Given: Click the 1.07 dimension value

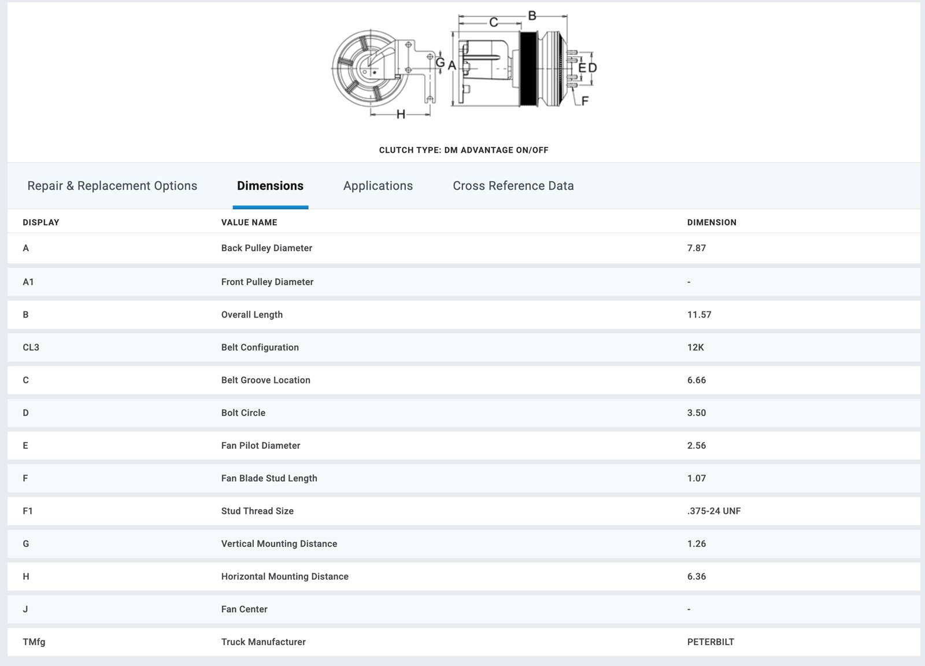Looking at the screenshot, I should click(x=697, y=478).
